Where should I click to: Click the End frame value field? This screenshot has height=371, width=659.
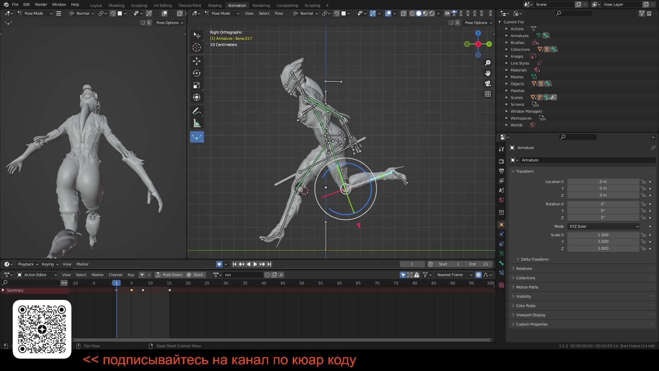(478, 264)
